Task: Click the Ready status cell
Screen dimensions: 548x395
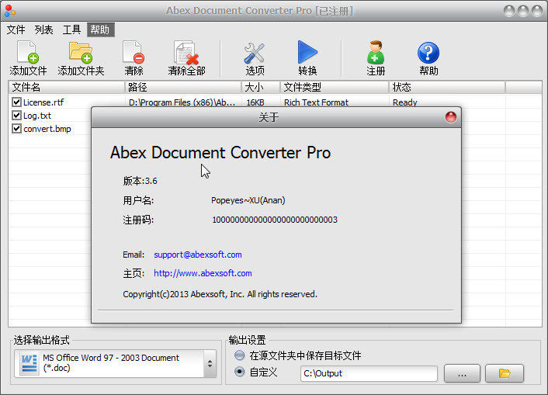Action: point(405,102)
